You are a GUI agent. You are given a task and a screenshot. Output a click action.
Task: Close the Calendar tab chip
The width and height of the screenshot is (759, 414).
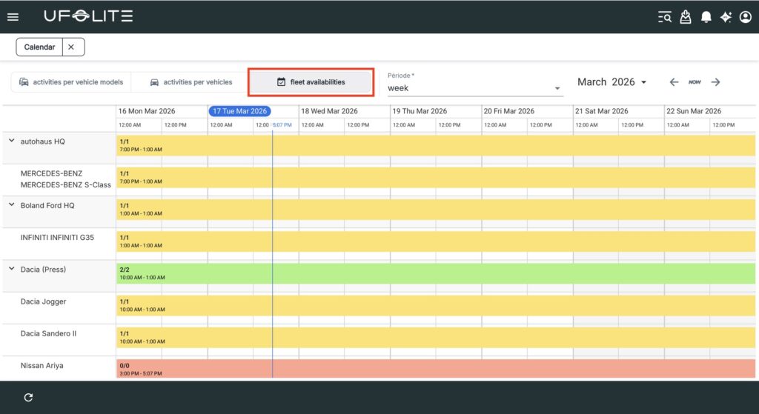[71, 47]
